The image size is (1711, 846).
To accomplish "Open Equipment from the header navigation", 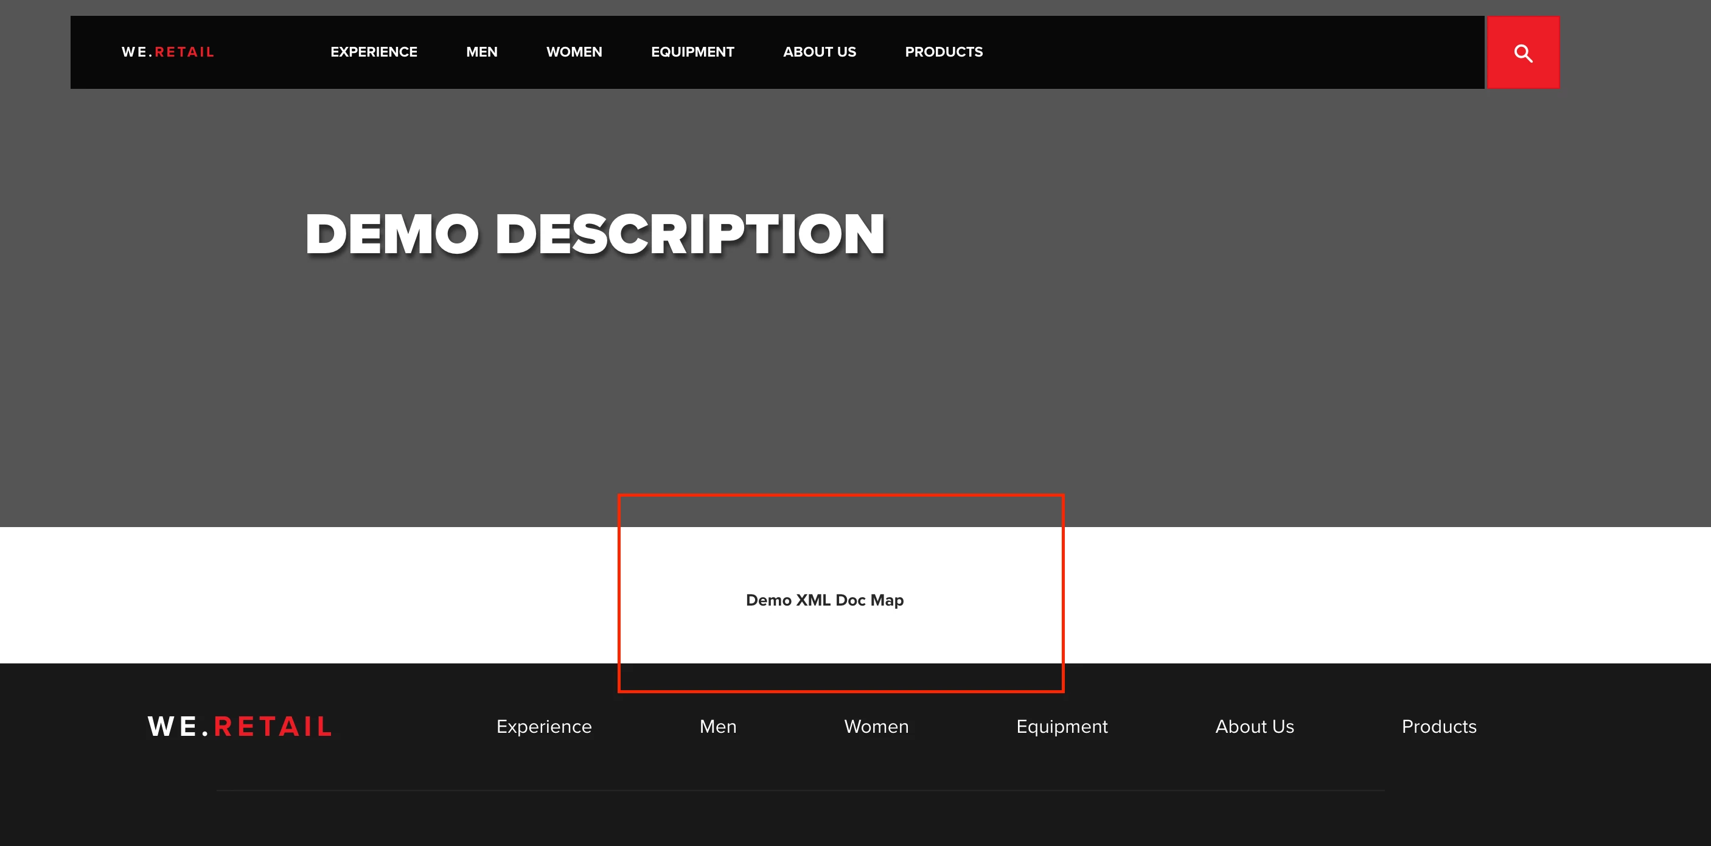I will [692, 52].
